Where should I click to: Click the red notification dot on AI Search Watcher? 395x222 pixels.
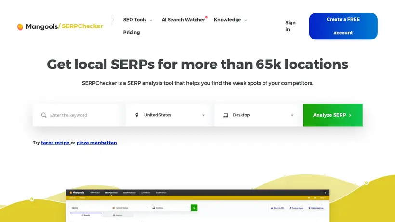click(206, 17)
